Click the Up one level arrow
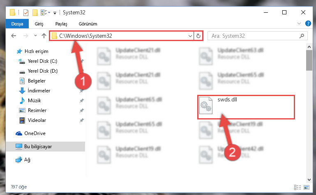Screen dimensions: 316x195 44,36
